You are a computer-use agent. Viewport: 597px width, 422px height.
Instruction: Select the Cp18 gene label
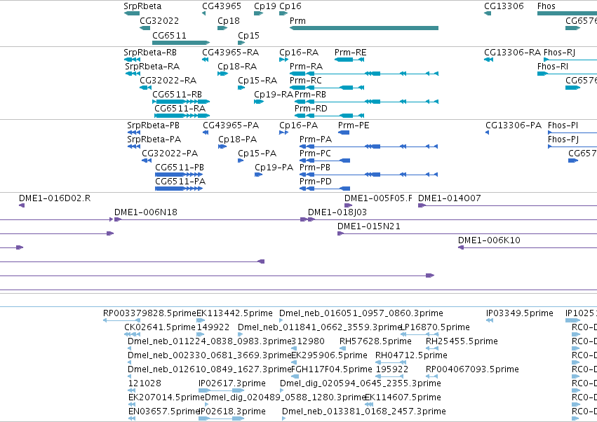[229, 20]
